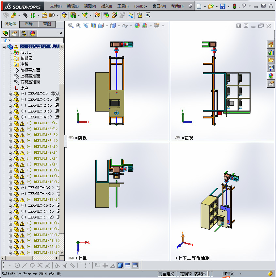The height and width of the screenshot is (278, 276).
Task: Click the 完全定义 status field
Action: click(x=166, y=274)
